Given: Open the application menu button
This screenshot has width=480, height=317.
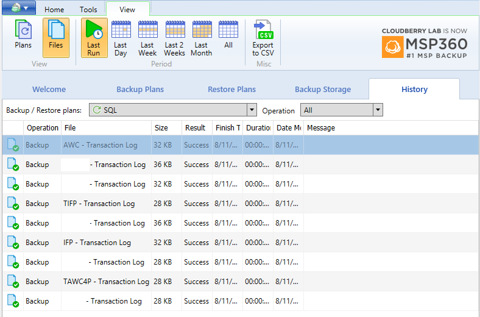Looking at the screenshot, I should pos(19,8).
